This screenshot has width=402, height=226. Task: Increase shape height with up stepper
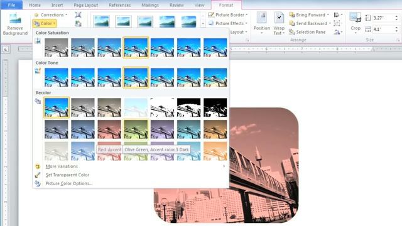[396, 16]
